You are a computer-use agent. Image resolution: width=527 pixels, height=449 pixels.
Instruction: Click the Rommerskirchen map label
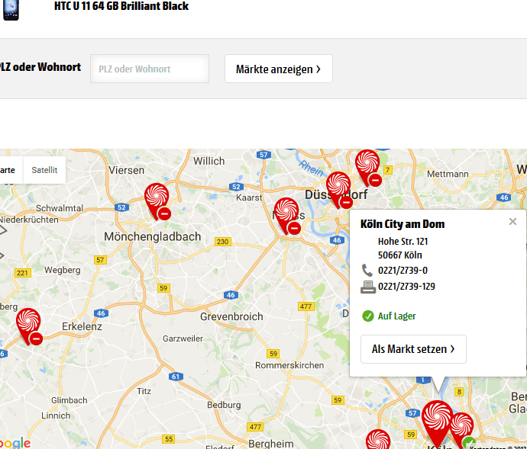coord(289,365)
